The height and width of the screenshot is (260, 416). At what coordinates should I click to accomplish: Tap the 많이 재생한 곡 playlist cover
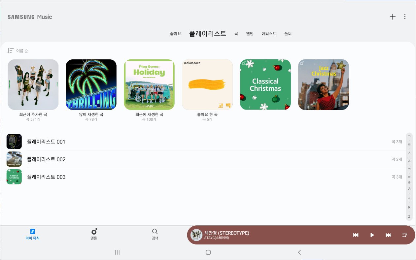91,84
